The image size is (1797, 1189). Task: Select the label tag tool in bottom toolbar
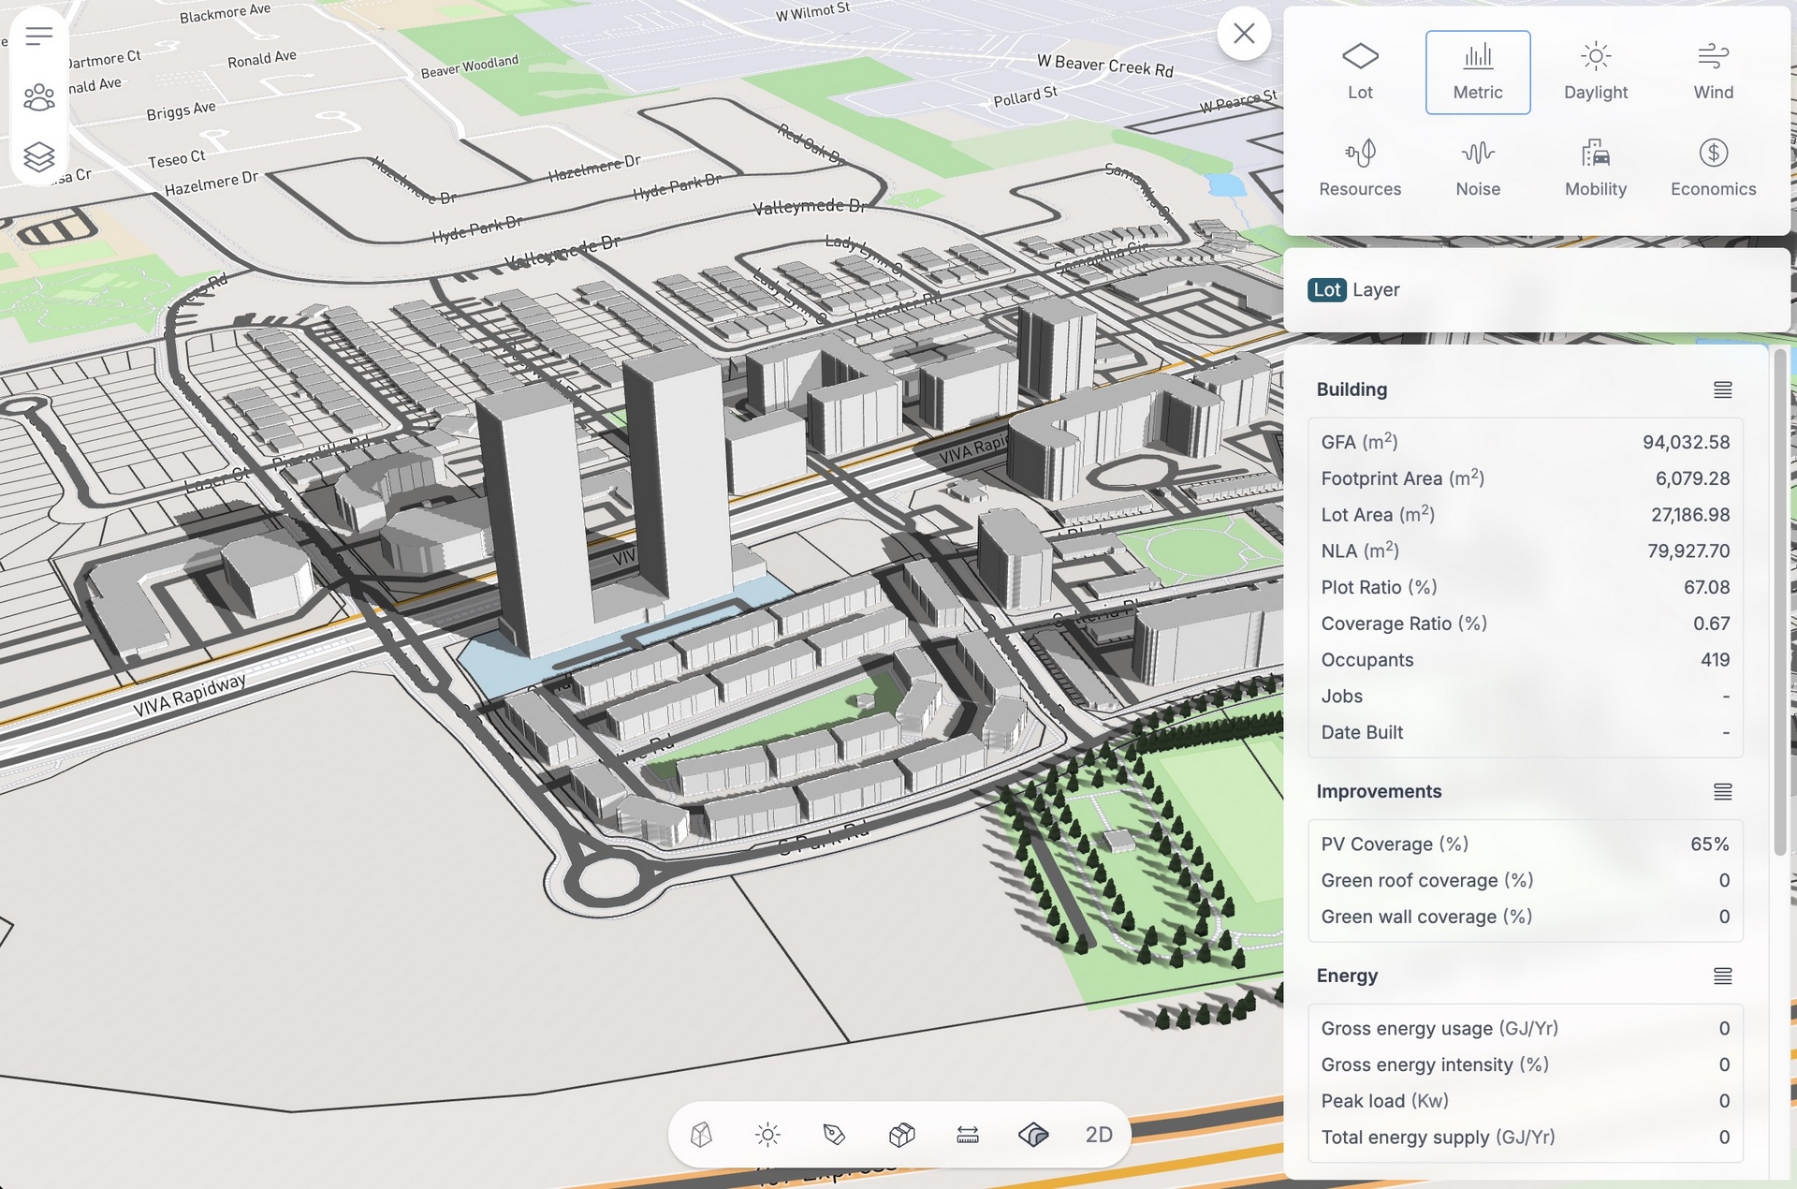point(834,1134)
